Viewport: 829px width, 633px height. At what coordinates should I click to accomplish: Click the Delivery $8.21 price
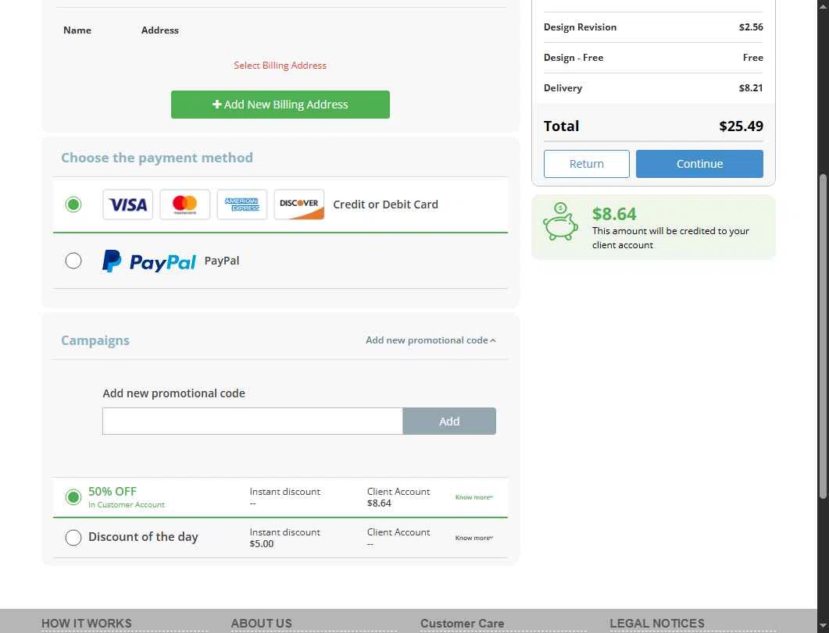pyautogui.click(x=751, y=88)
